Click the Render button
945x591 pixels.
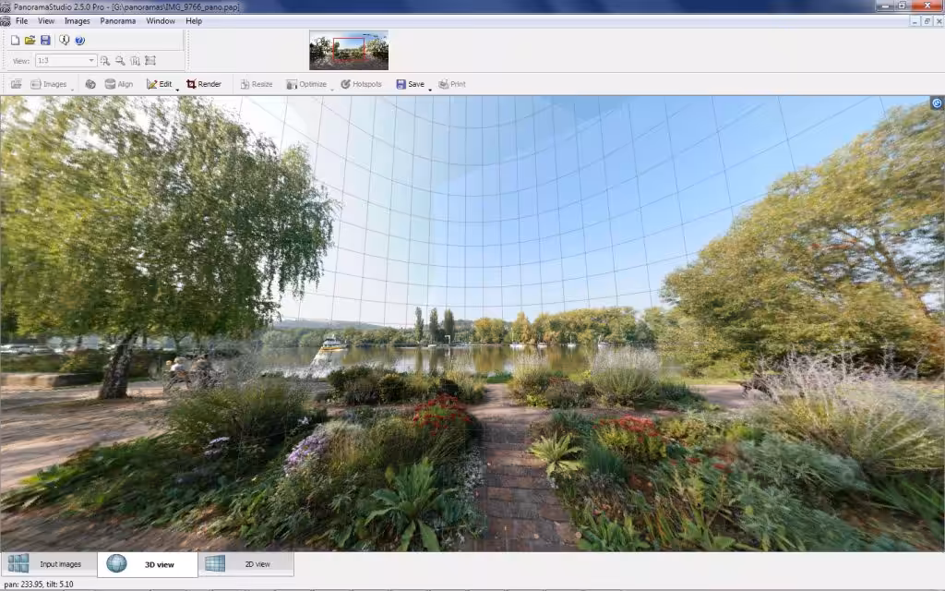click(x=204, y=84)
